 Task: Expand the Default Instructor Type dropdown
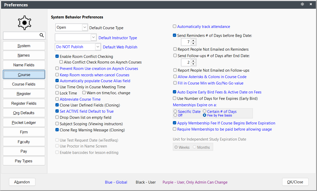(x=93, y=37)
